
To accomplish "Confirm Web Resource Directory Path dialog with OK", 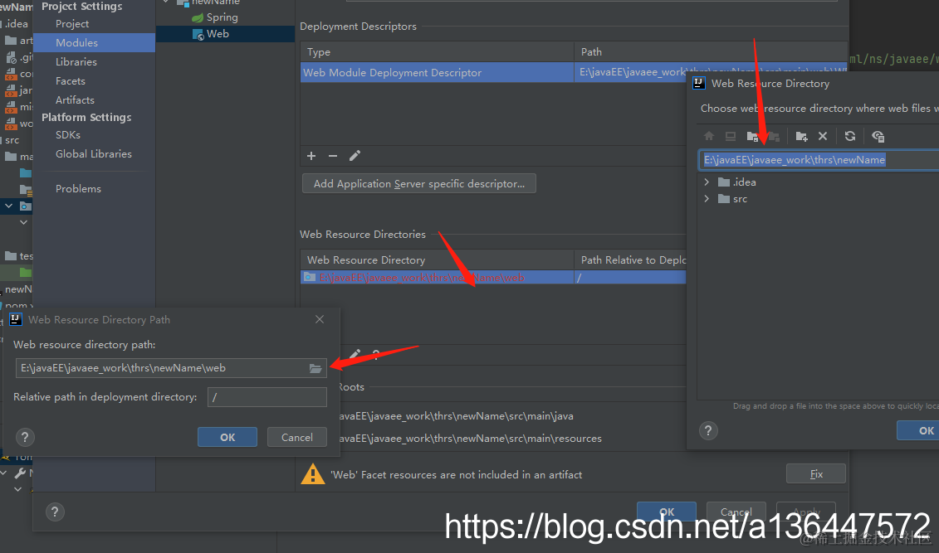I will (x=227, y=437).
